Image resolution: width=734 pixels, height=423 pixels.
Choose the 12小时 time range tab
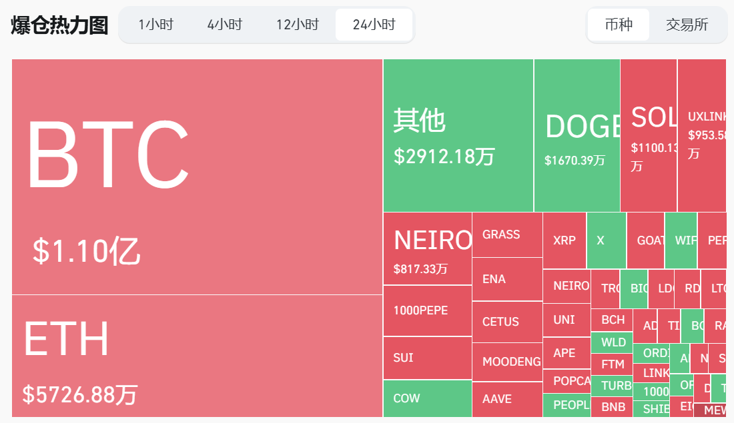(298, 25)
